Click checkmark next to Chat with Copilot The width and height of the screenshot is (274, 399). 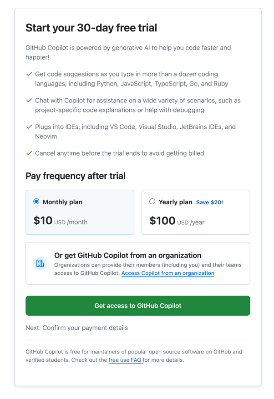click(29, 101)
